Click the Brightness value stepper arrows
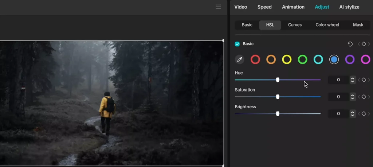 [x=352, y=114]
